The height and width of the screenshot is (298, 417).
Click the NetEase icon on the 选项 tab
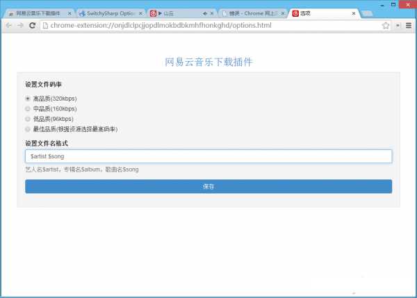click(295, 13)
